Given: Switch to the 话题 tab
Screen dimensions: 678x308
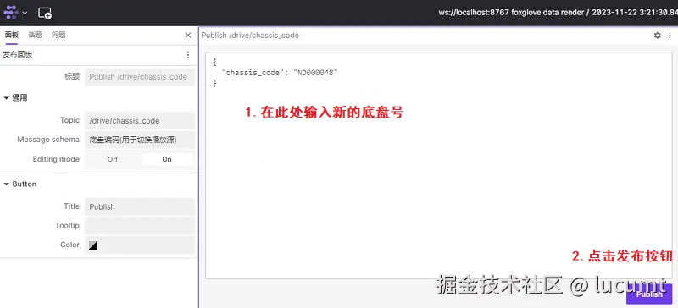Looking at the screenshot, I should [x=35, y=35].
